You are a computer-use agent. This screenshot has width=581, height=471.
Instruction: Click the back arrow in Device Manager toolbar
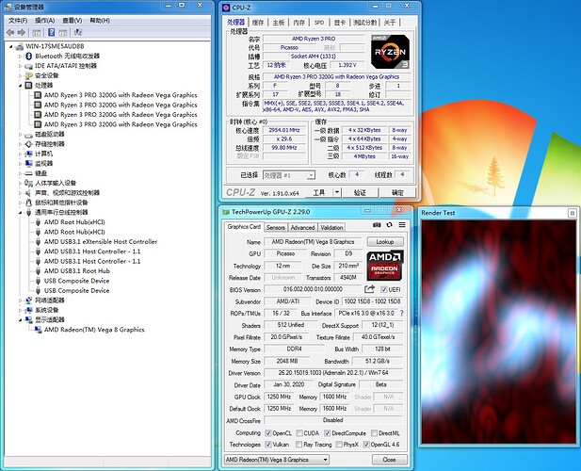pos(10,33)
